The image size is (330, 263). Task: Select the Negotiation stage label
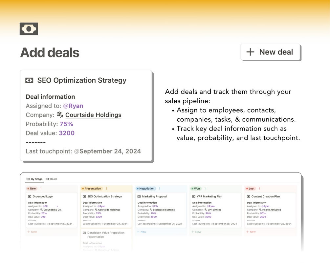(146, 189)
